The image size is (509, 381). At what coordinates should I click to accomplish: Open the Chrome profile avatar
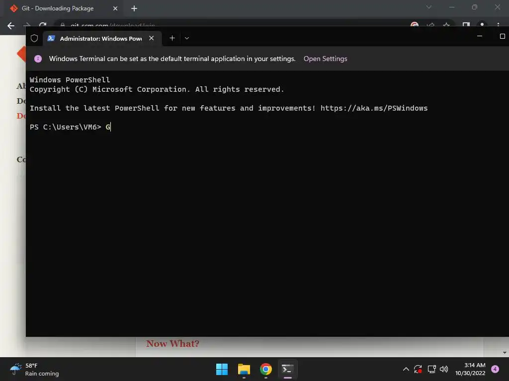482,25
